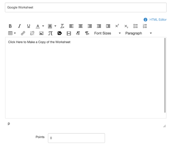Image resolution: width=171 pixels, height=145 pixels.
Task: Open the text color dropdown arrow
Action: tap(43, 26)
